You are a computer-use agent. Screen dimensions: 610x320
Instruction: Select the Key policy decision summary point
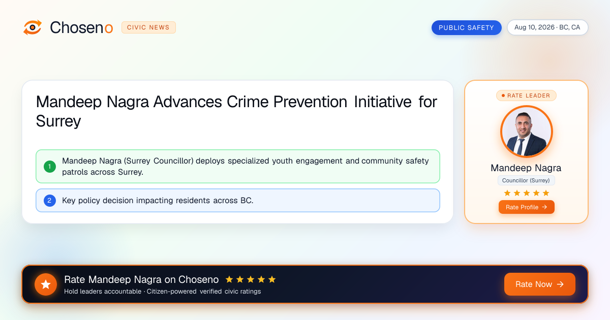[x=237, y=200]
